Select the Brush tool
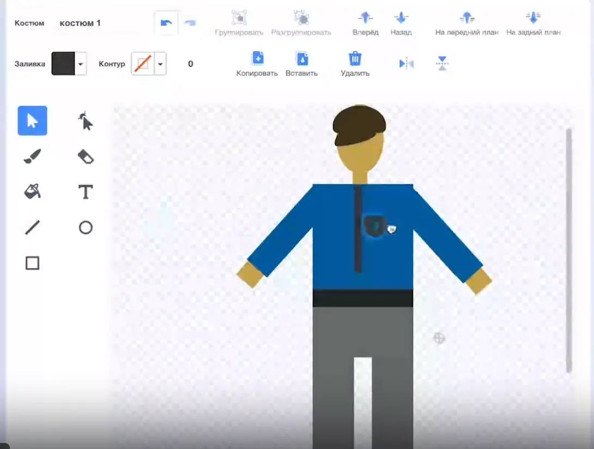Viewport: 594px width, 449px height. (32, 156)
